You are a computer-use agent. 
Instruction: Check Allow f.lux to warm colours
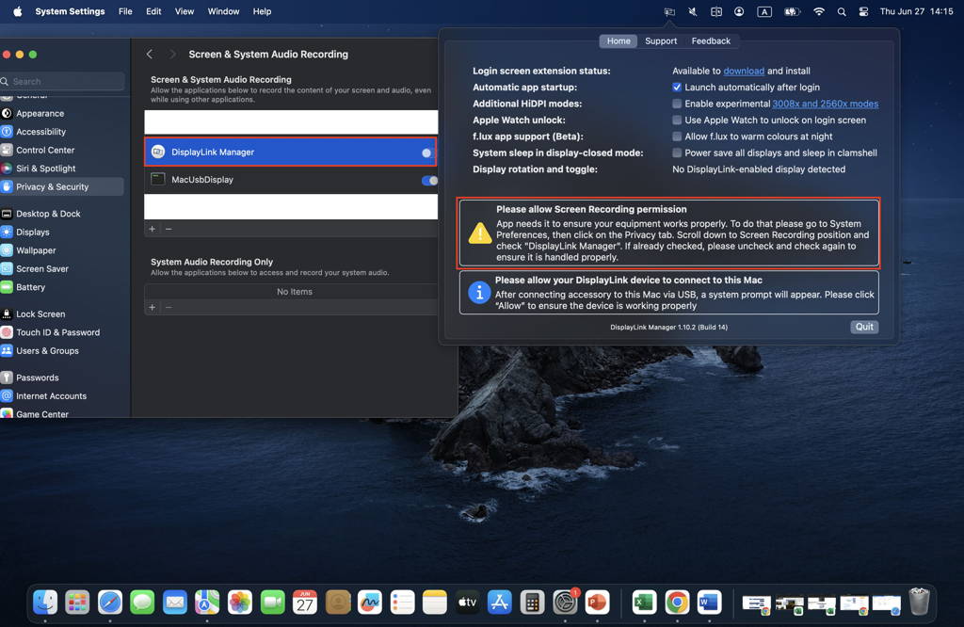pyautogui.click(x=677, y=137)
